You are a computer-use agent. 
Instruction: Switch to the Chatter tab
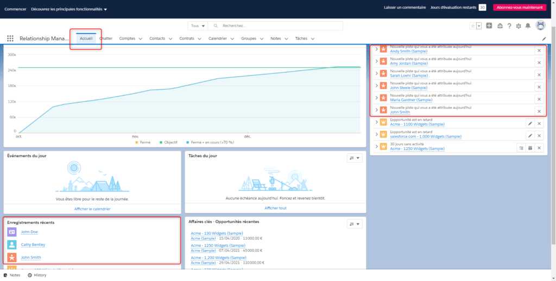click(106, 38)
